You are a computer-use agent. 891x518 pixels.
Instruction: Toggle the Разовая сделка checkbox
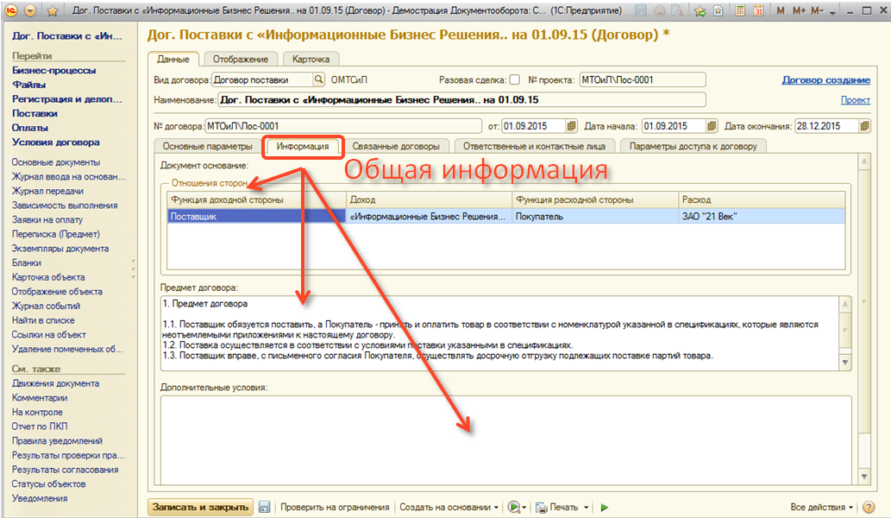pos(515,79)
